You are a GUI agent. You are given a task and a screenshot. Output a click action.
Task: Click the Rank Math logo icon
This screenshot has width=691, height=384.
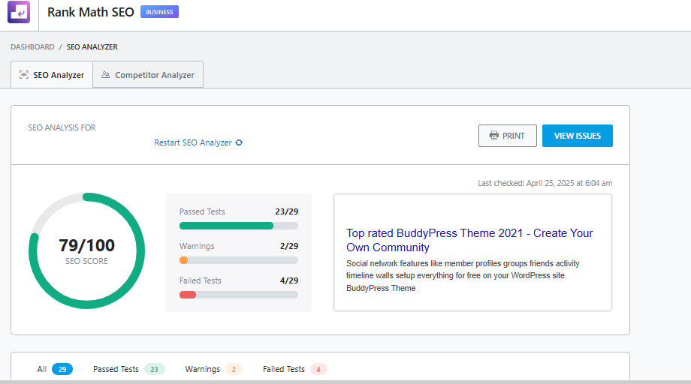pyautogui.click(x=19, y=12)
